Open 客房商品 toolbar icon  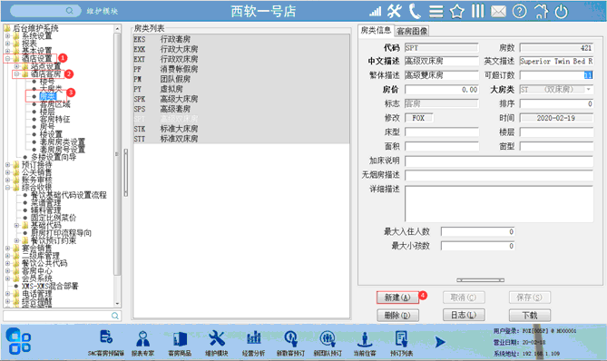(x=180, y=343)
